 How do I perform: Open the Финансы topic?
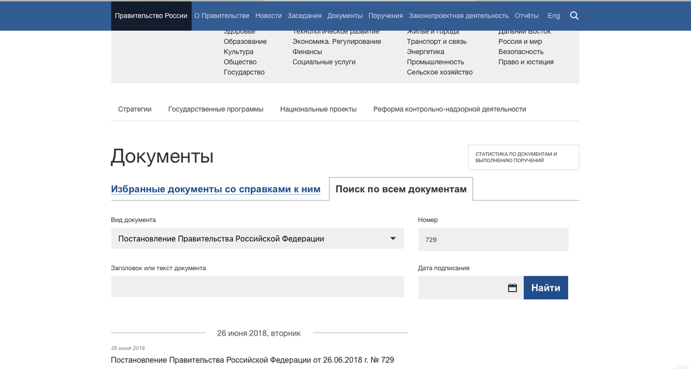point(307,52)
